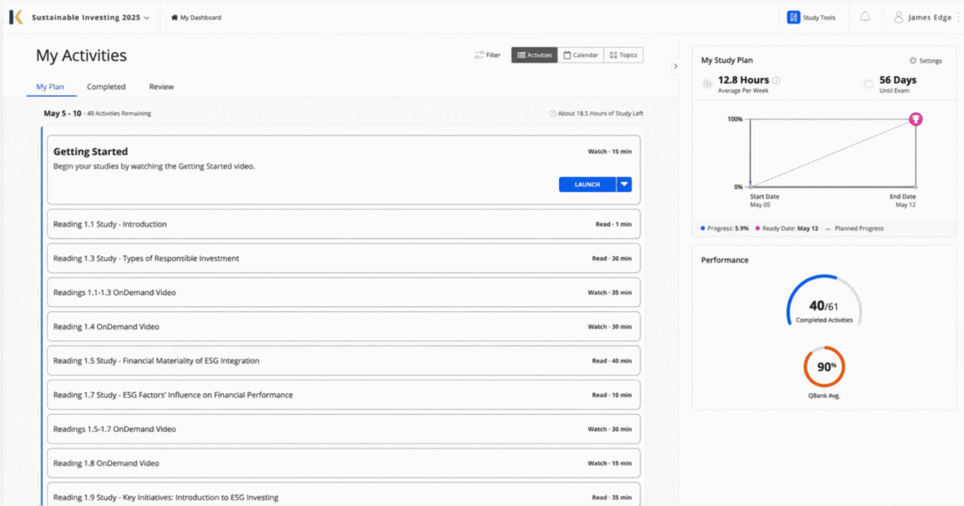Click the Kaplan K logo icon
Image resolution: width=964 pixels, height=506 pixels.
point(16,17)
